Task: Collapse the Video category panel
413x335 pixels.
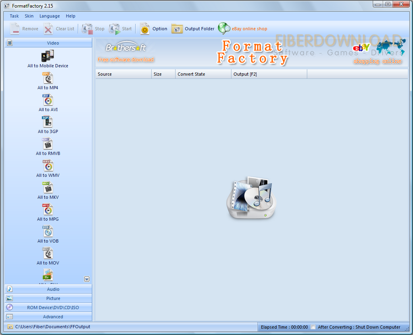Action: pyautogui.click(x=48, y=43)
